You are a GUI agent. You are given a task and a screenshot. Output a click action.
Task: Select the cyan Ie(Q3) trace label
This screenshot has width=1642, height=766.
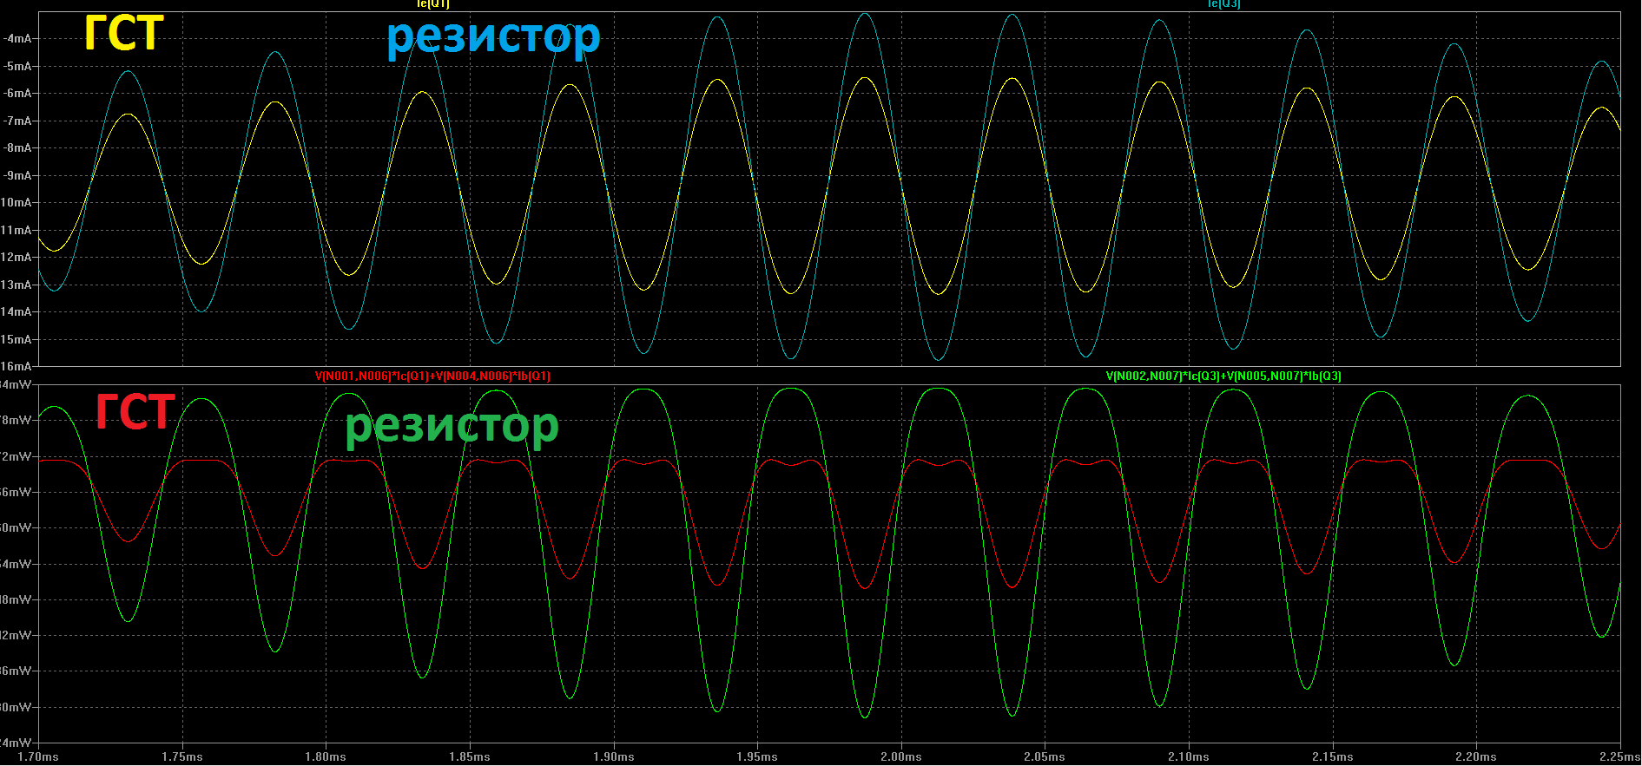[1224, 4]
